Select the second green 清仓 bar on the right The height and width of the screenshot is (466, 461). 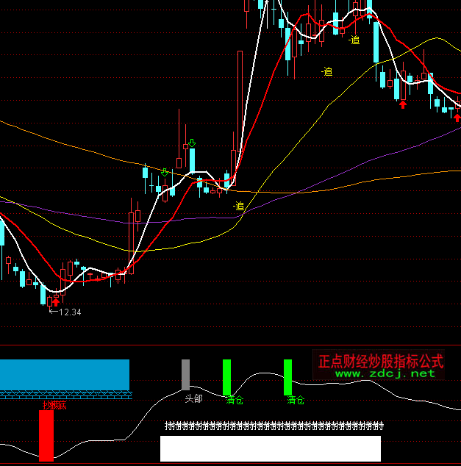tap(288, 377)
